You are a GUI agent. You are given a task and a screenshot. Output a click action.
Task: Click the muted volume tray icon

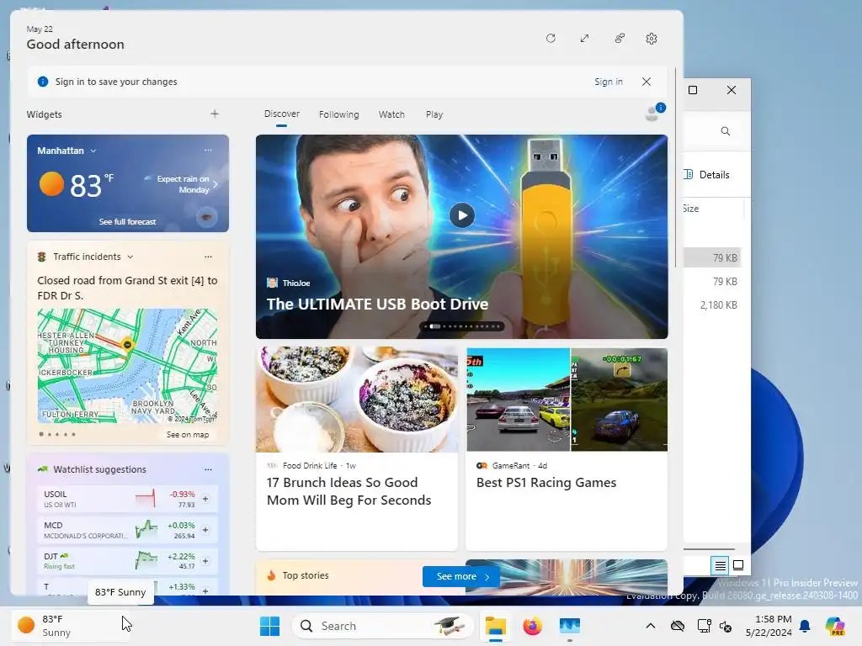point(726,626)
